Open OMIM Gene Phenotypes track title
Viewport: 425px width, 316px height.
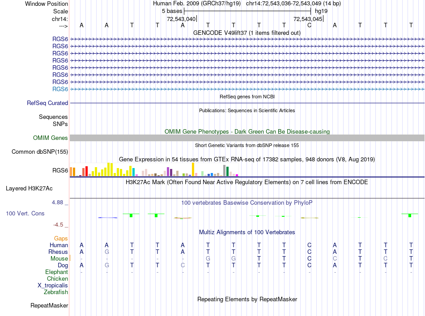(247, 131)
